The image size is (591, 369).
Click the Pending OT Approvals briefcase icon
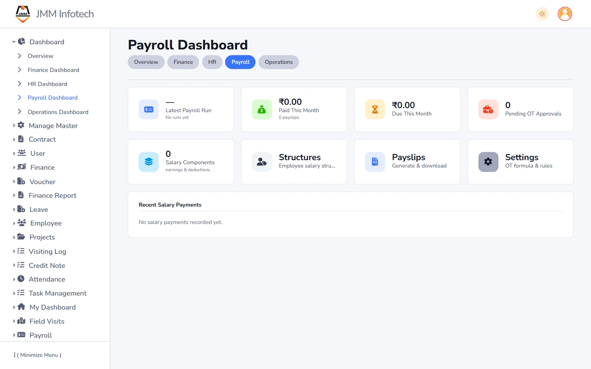(488, 109)
